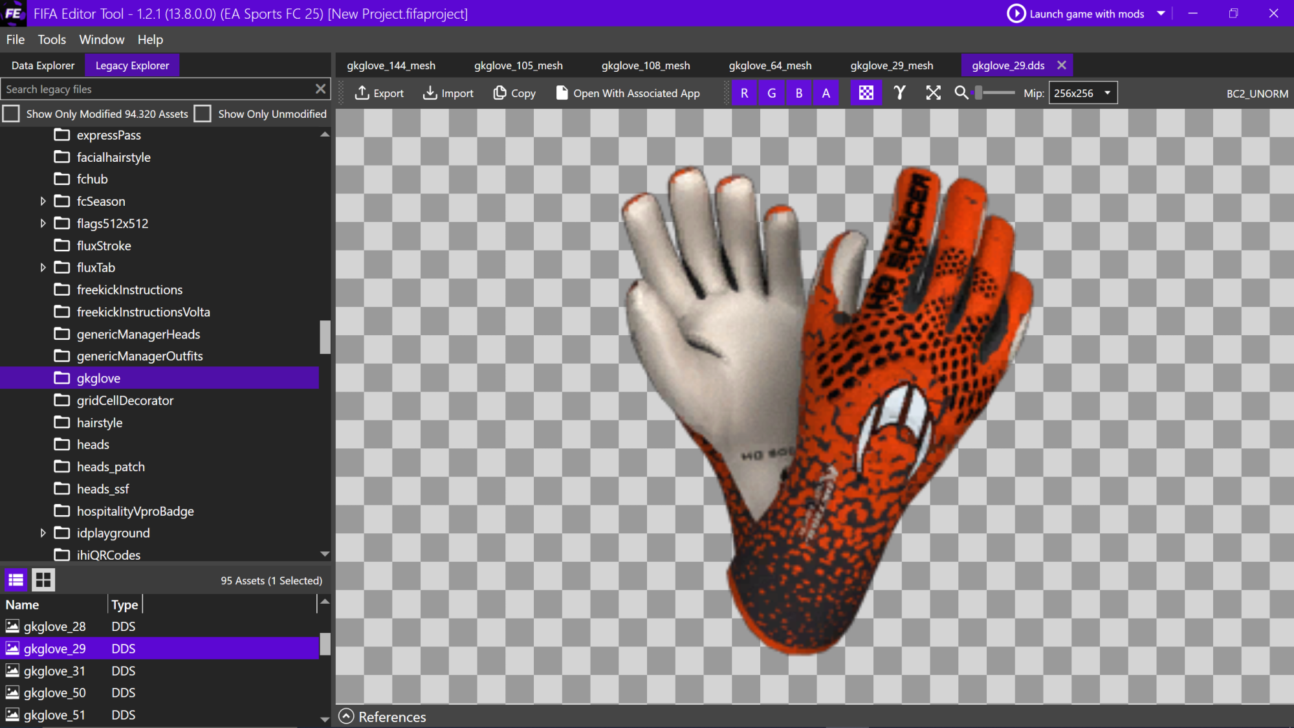The image size is (1294, 728).
Task: Click Open With Associated App
Action: point(628,93)
